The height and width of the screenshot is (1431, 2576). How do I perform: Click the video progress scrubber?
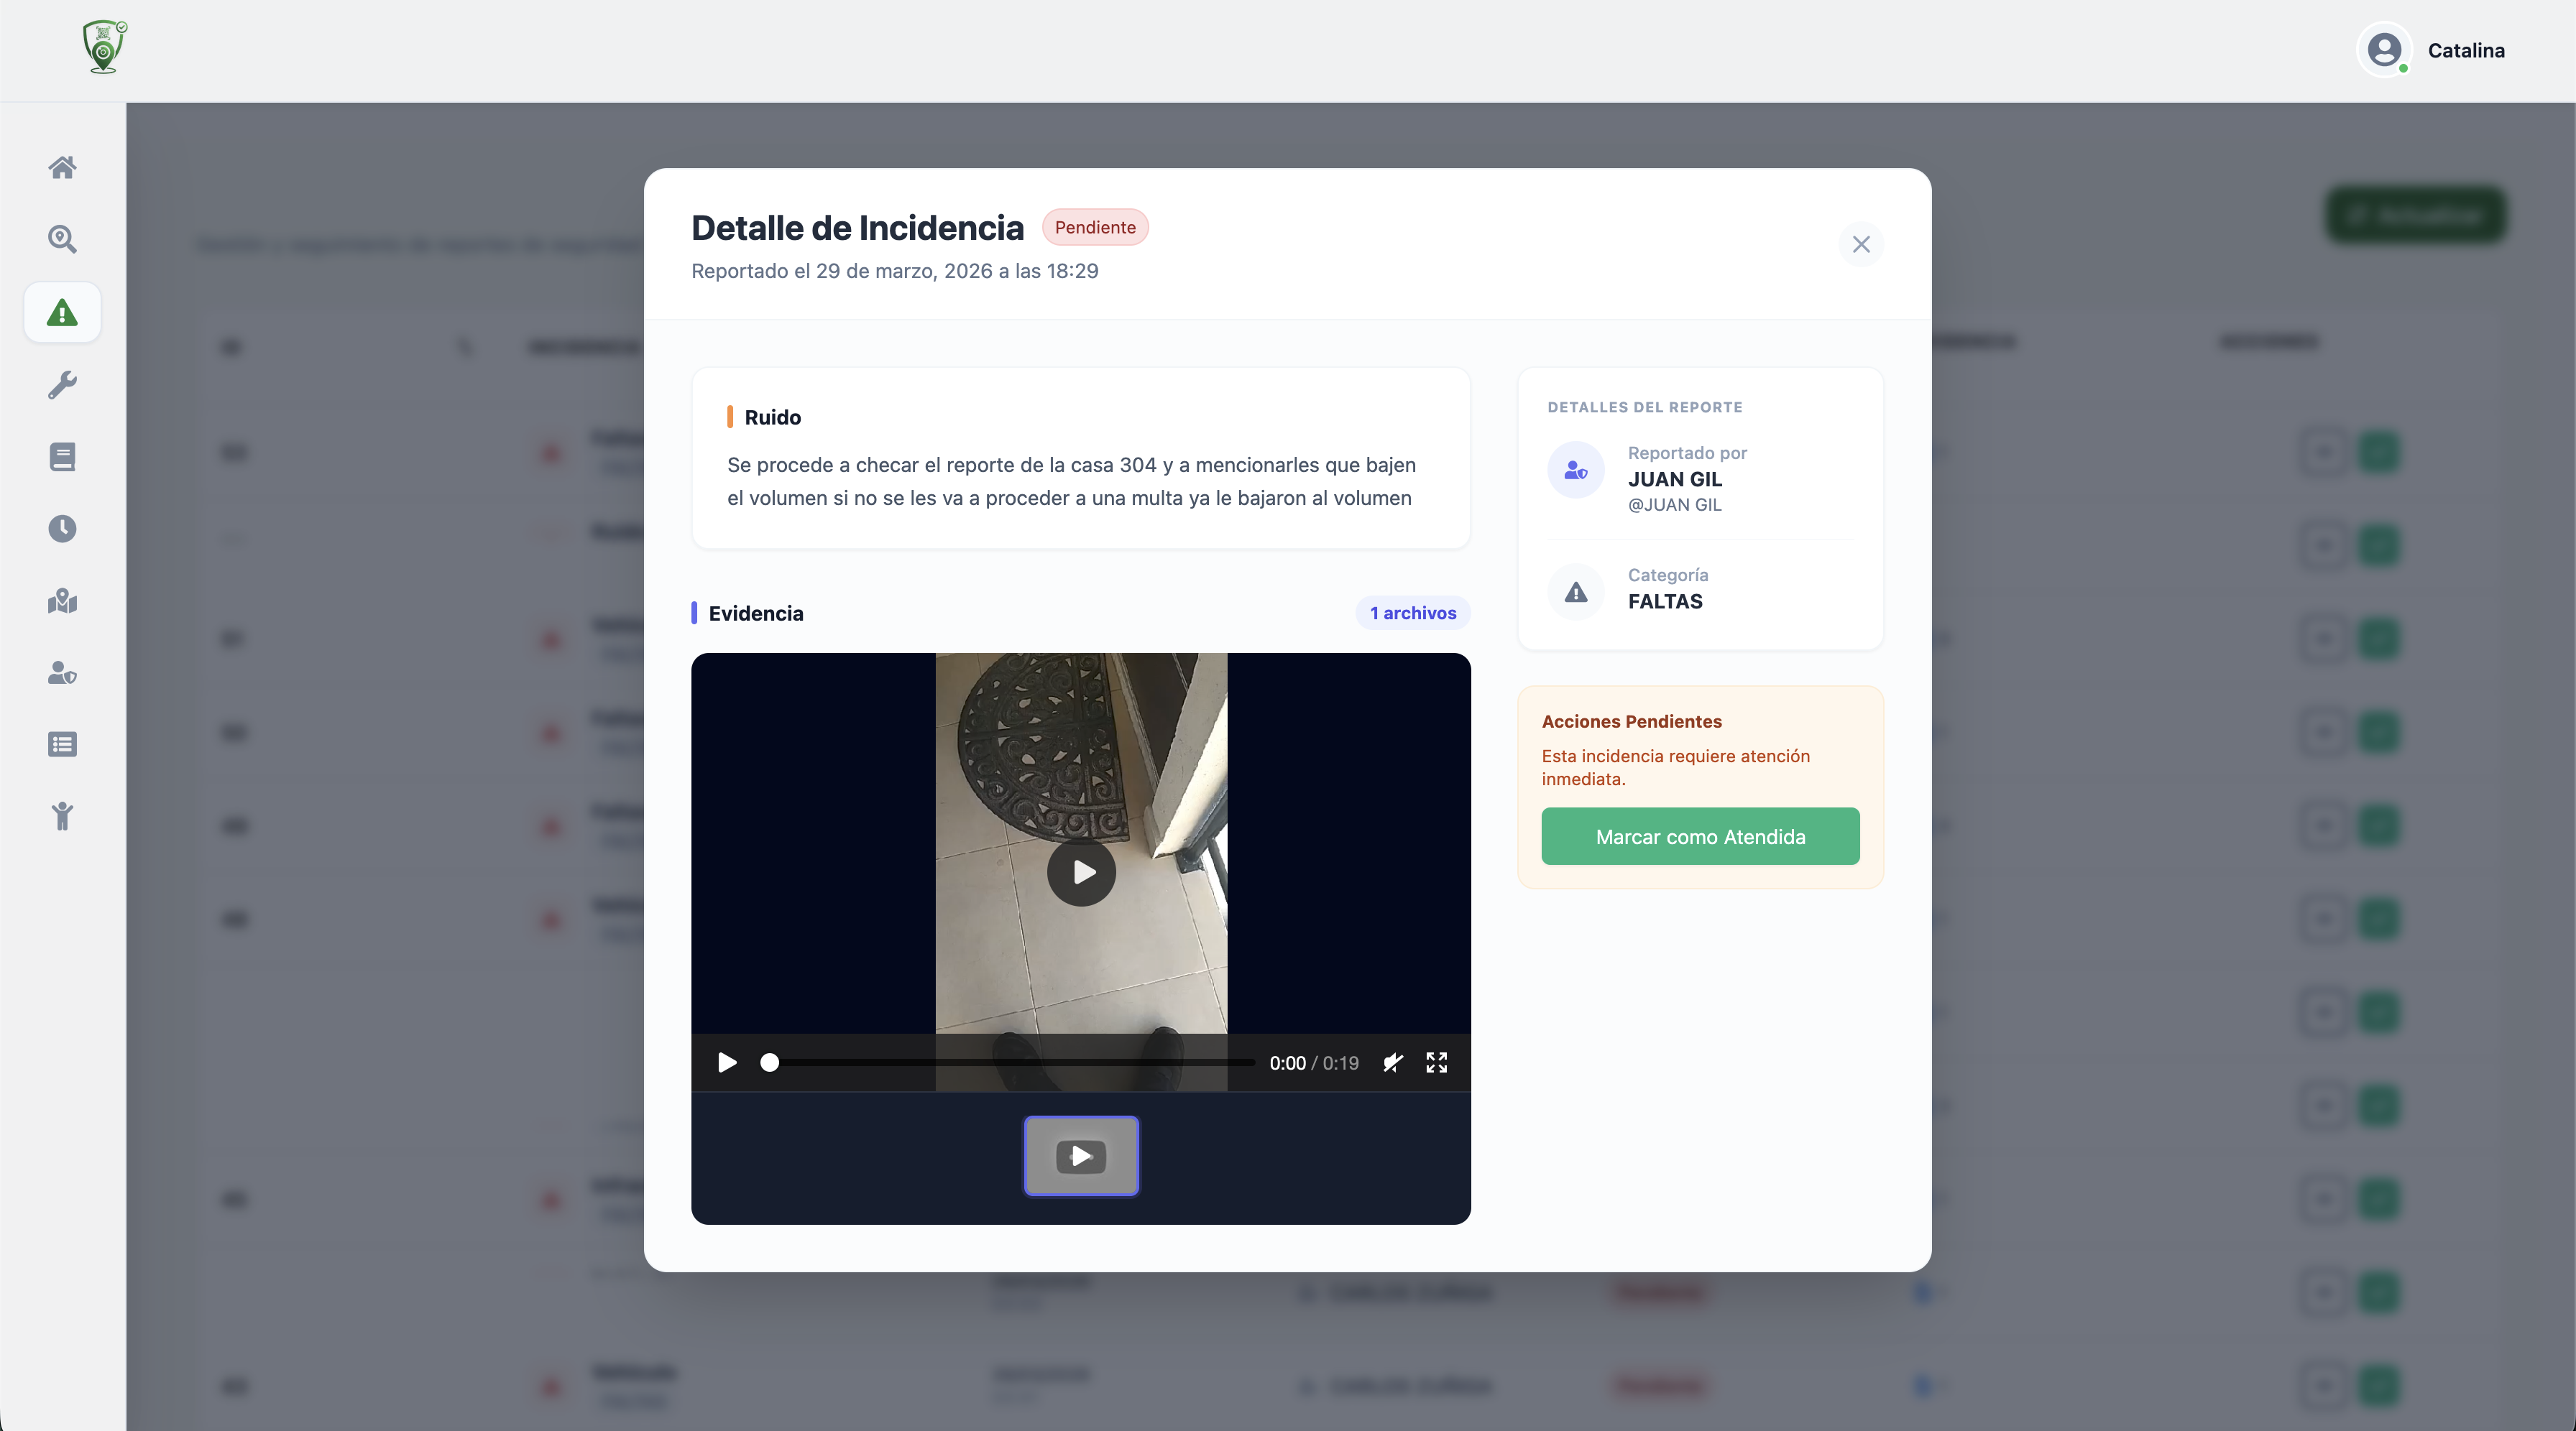point(1007,1062)
